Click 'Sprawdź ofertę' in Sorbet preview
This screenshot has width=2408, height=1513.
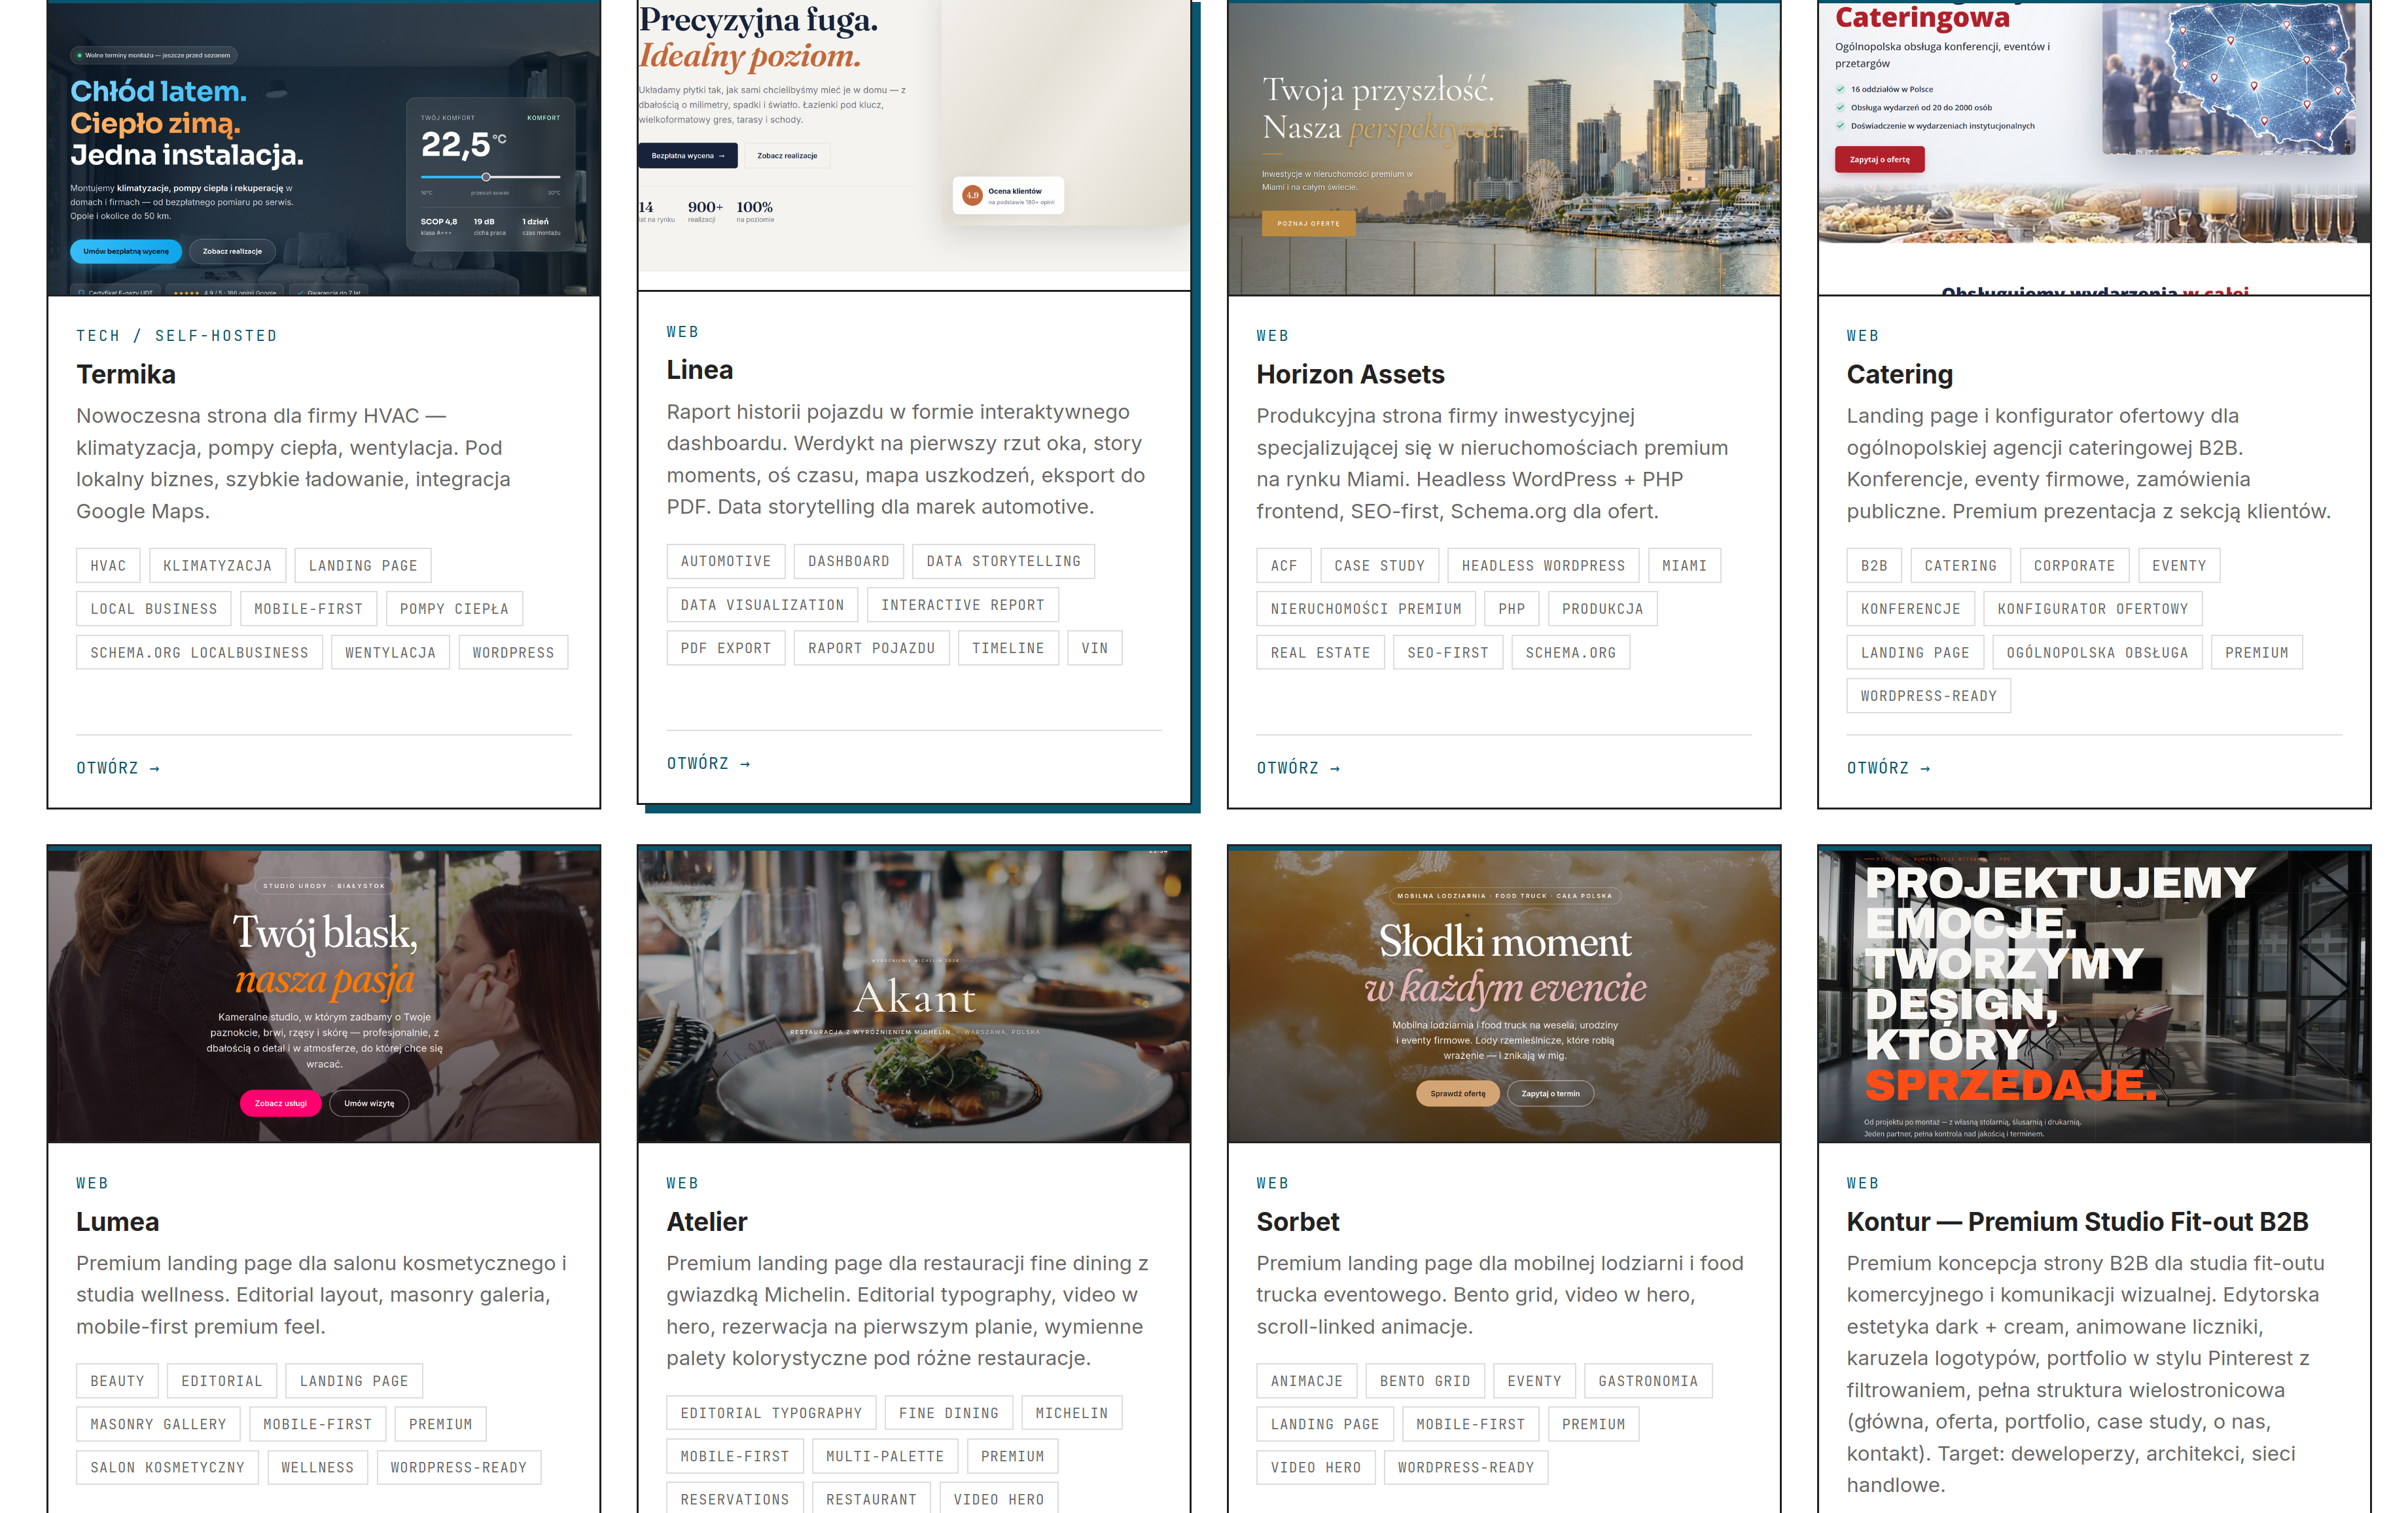[x=1458, y=1093]
